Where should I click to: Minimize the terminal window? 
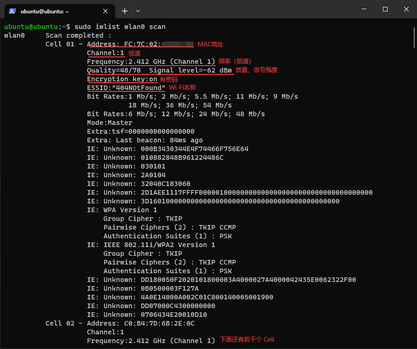click(365, 9)
